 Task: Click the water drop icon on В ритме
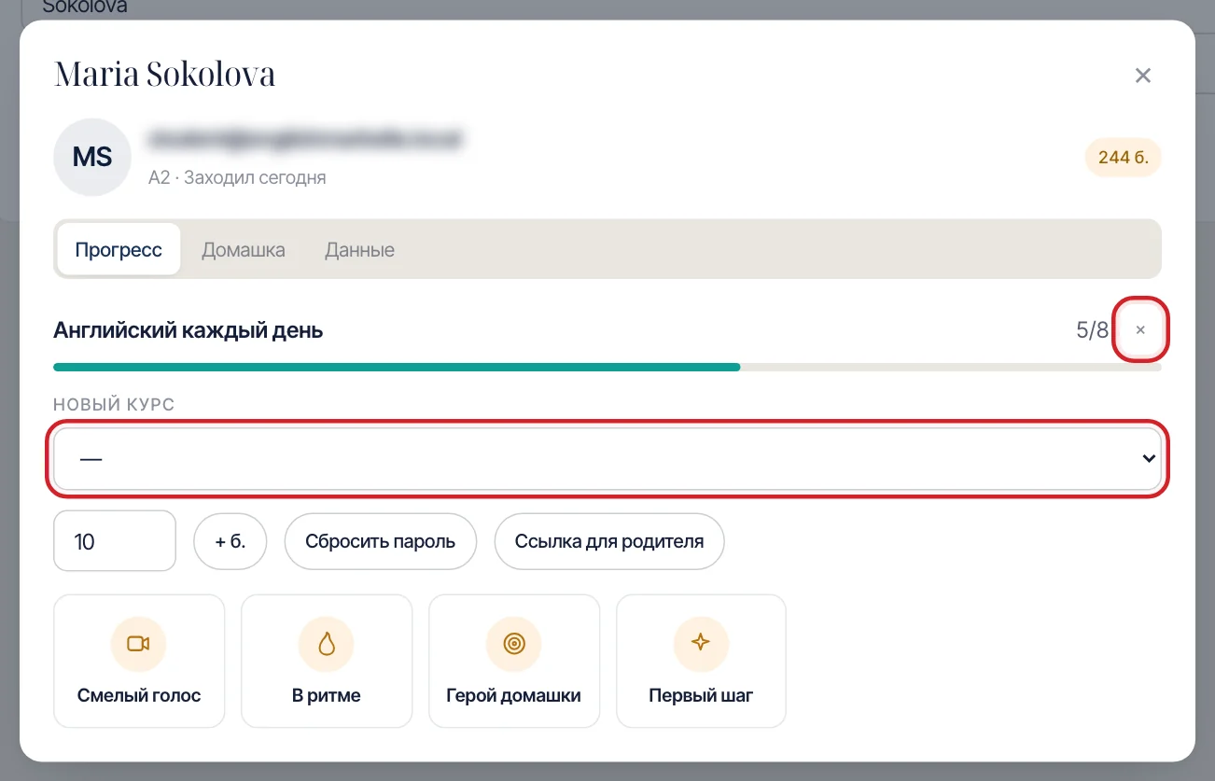click(x=327, y=644)
